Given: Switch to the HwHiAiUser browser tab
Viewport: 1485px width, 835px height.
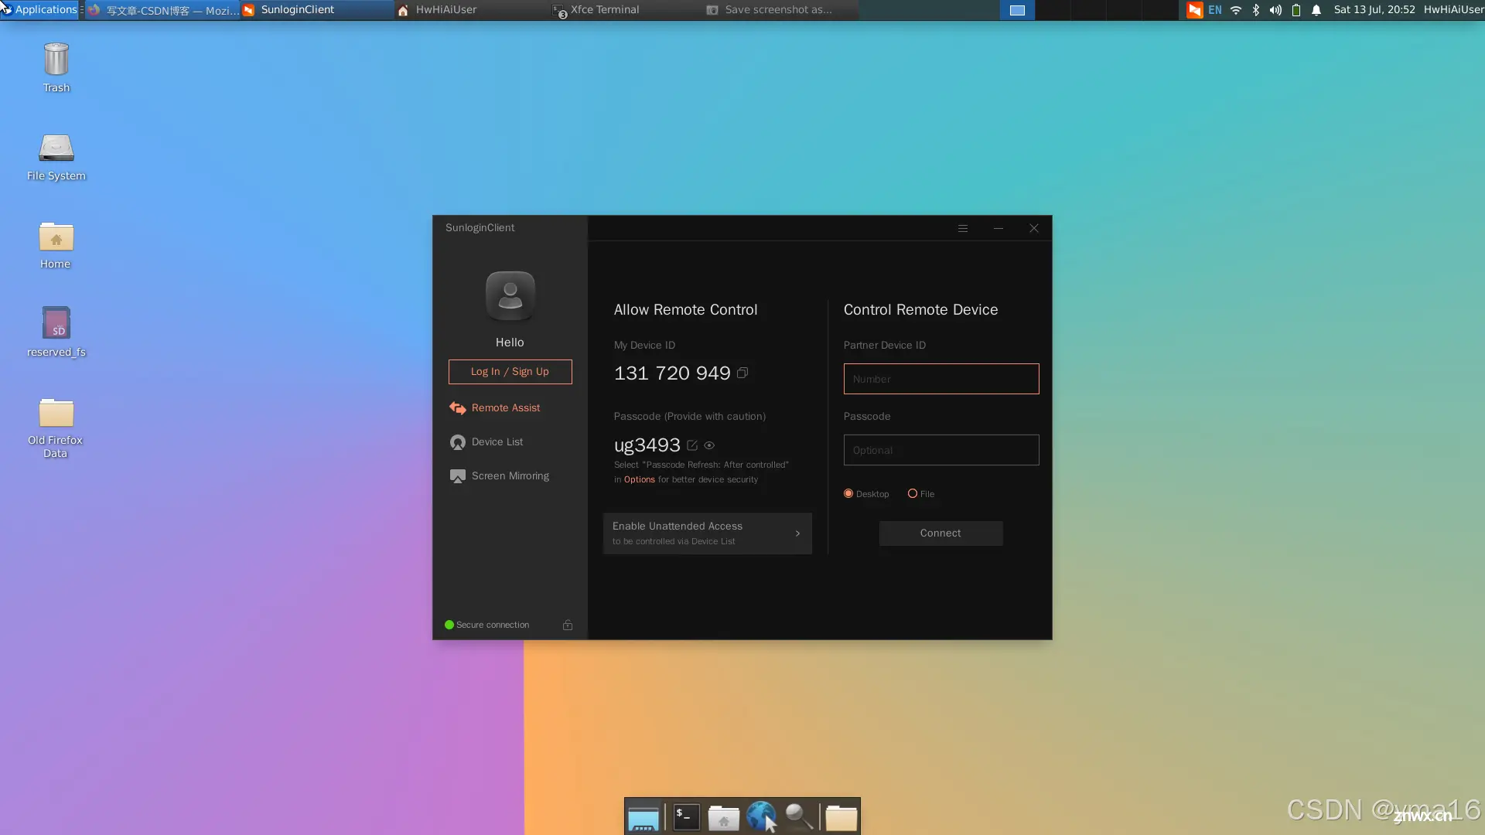Looking at the screenshot, I should (445, 9).
